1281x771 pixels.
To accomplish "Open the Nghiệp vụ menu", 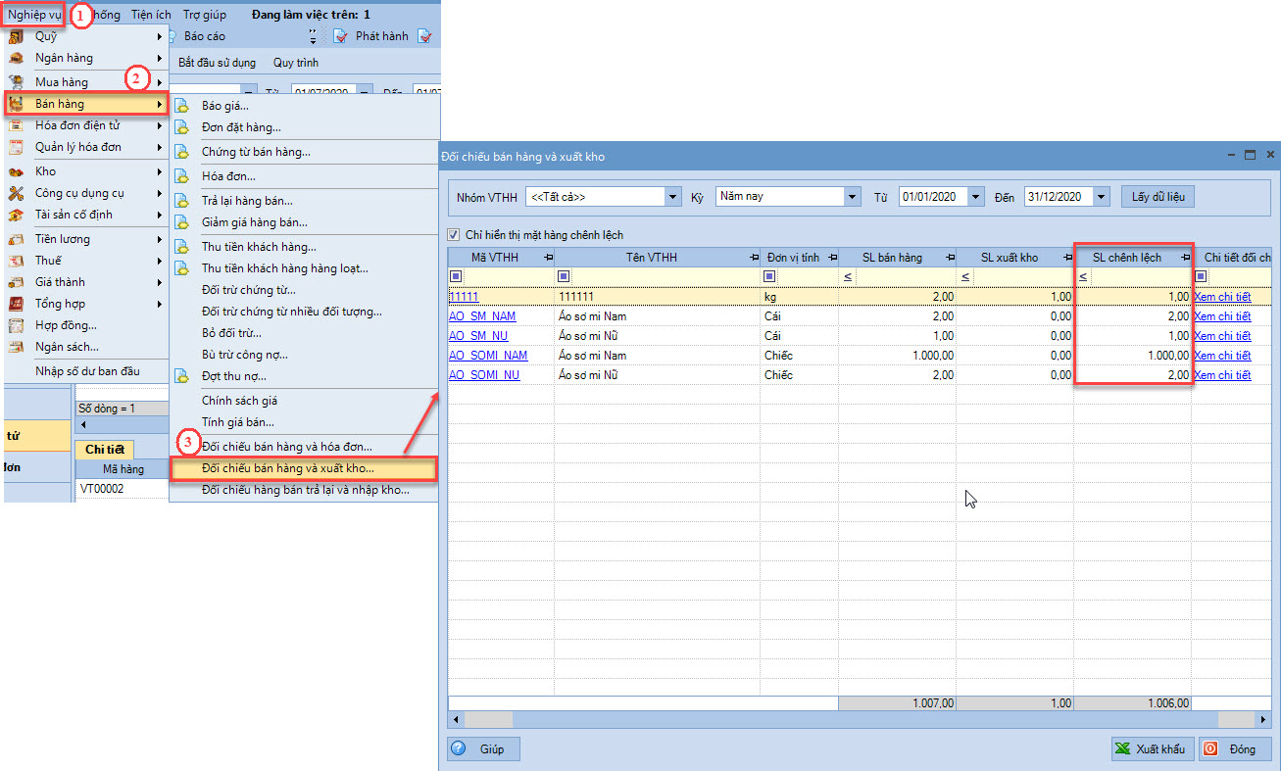I will (34, 15).
